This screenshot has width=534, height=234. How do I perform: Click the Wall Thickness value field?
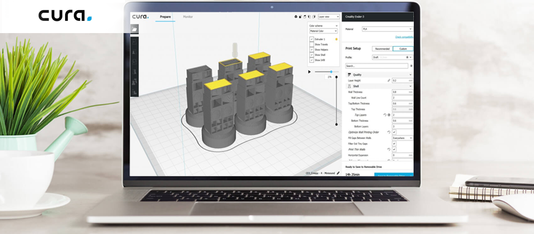tap(403, 92)
